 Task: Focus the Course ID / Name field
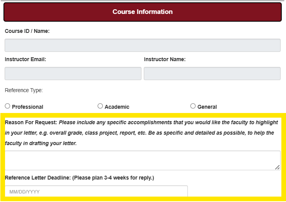[x=143, y=45]
